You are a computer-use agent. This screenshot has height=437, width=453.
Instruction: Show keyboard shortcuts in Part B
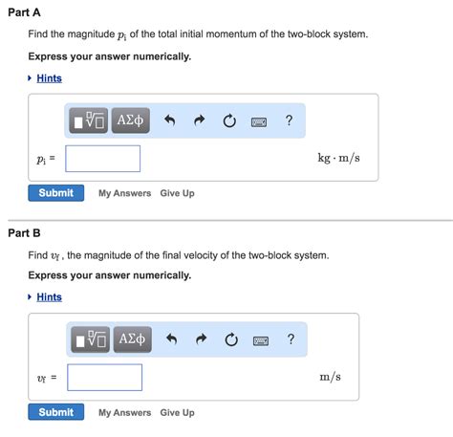[261, 340]
